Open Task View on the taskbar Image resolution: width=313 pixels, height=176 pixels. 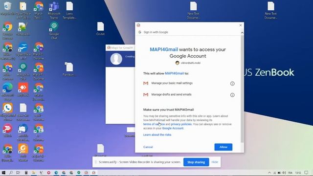[x=18, y=173]
